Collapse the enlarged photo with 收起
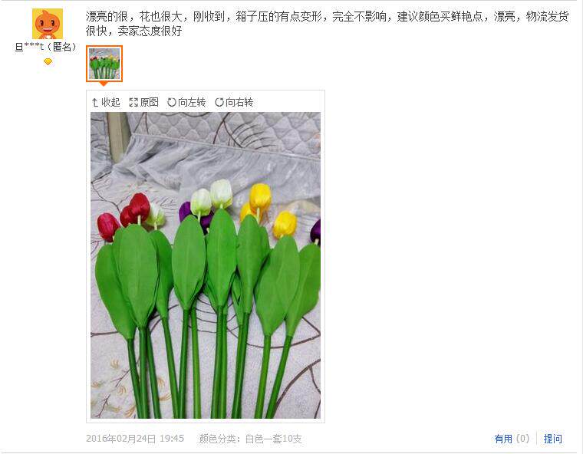This screenshot has width=583, height=454. (x=106, y=102)
